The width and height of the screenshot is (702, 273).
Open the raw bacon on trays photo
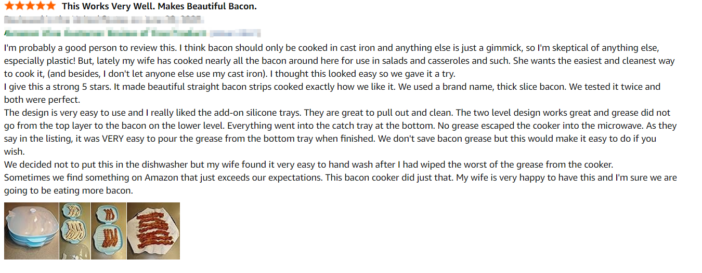tap(75, 230)
